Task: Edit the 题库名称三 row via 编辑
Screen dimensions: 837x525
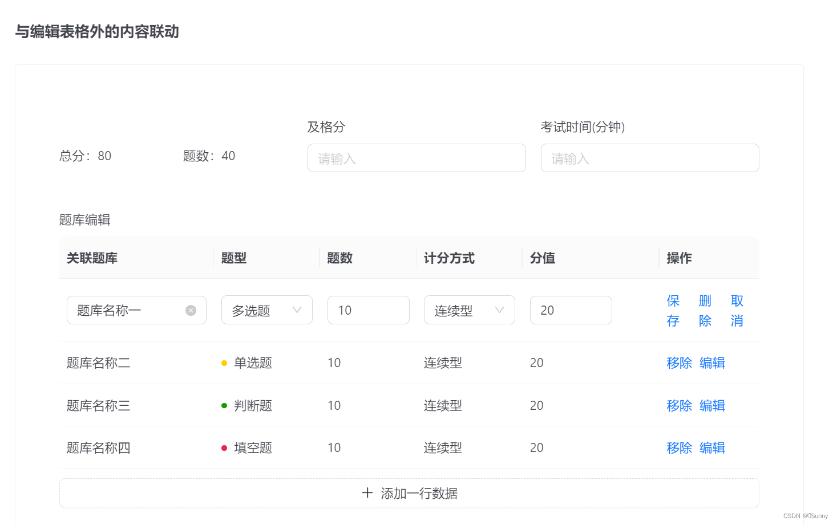Action: click(712, 406)
